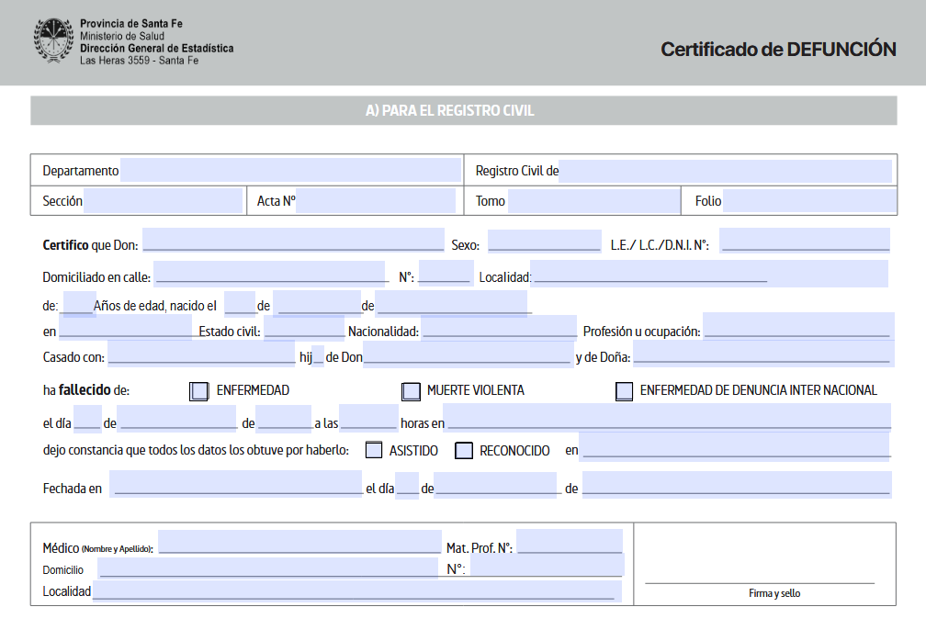Click the Localidad field next to street number
Image resolution: width=926 pixels, height=641 pixels.
(708, 274)
